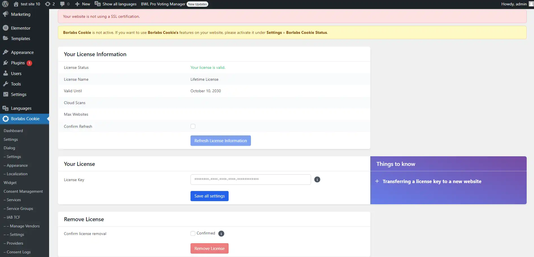534x257 pixels.
Task: Click the Tools wrench icon
Action: [x=5, y=84]
